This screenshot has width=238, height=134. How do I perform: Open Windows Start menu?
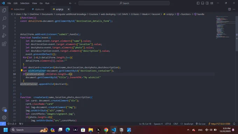(6, 130)
